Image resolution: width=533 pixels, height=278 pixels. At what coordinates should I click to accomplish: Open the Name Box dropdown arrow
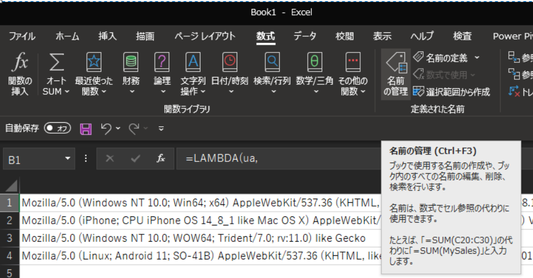coord(67,159)
